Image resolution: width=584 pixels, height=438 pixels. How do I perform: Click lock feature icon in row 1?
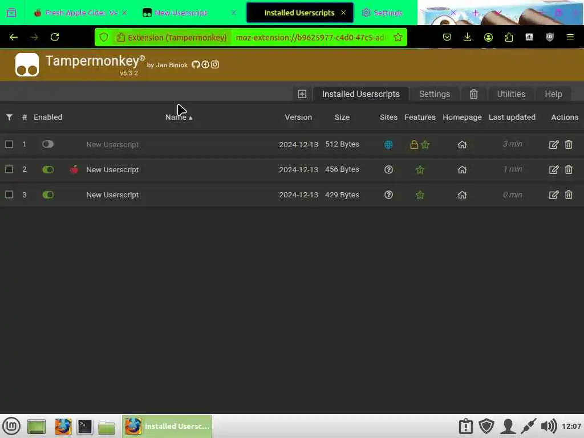(x=414, y=144)
